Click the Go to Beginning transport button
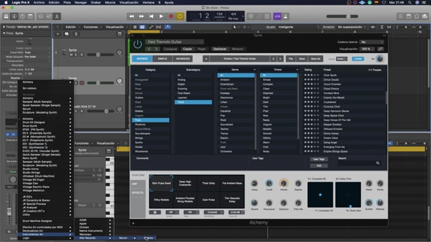The width and height of the screenshot is (431, 242). click(151, 16)
